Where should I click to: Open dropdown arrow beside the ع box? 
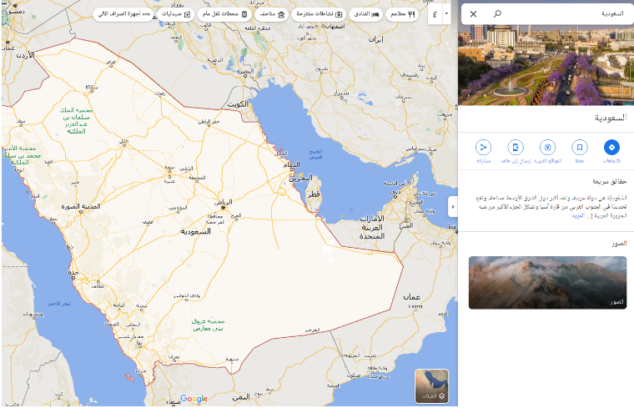(446, 13)
